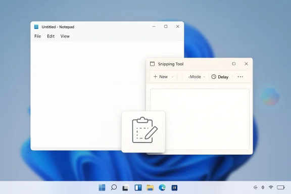Expand the New button dropdown arrow
The image size is (291, 194).
pyautogui.click(x=172, y=77)
